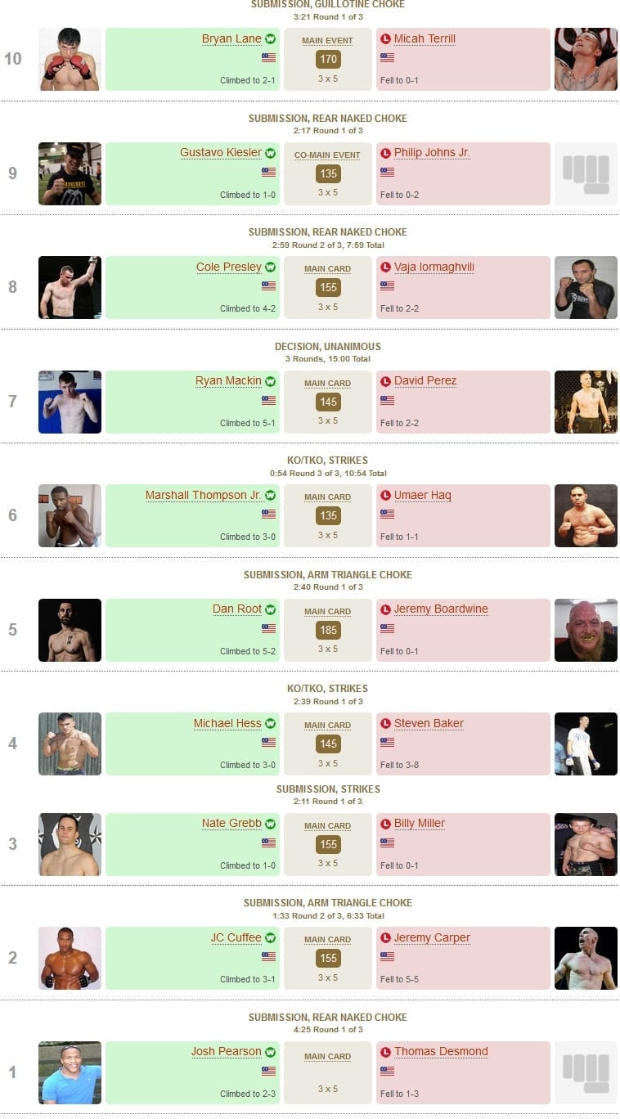The width and height of the screenshot is (620, 1119).
Task: Click Ryan Mackin's fighter photo
Action: click(70, 402)
